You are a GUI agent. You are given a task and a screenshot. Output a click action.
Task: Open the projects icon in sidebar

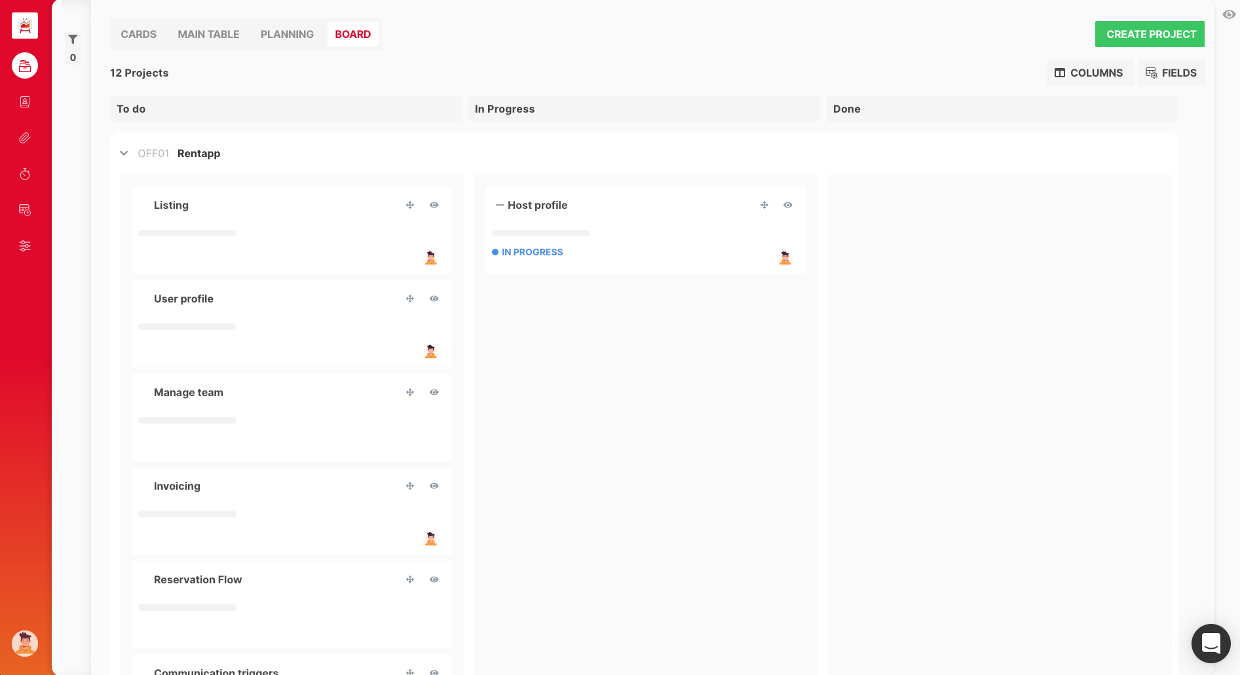click(25, 65)
